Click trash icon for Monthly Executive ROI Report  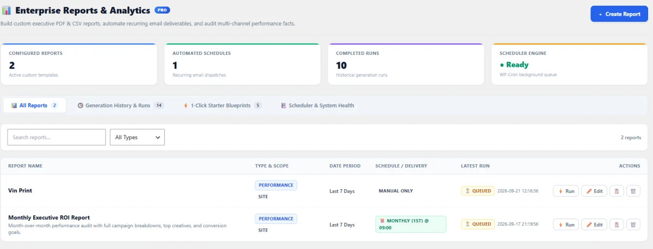coord(633,225)
